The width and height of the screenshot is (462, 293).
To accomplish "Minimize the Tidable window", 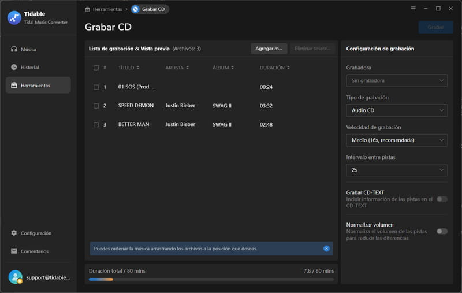I will (426, 9).
